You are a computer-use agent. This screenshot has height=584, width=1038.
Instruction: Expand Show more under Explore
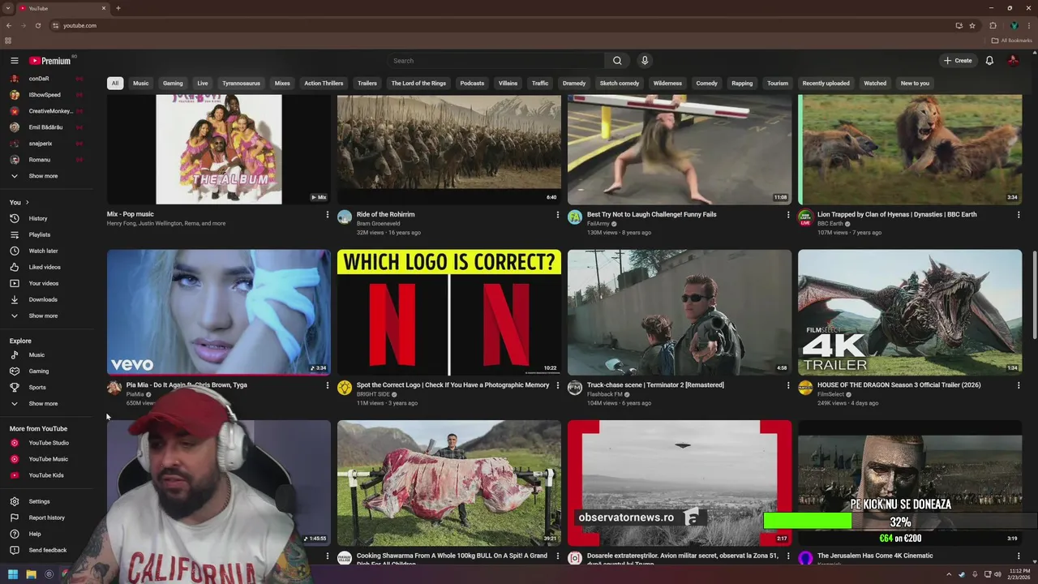[x=43, y=404]
